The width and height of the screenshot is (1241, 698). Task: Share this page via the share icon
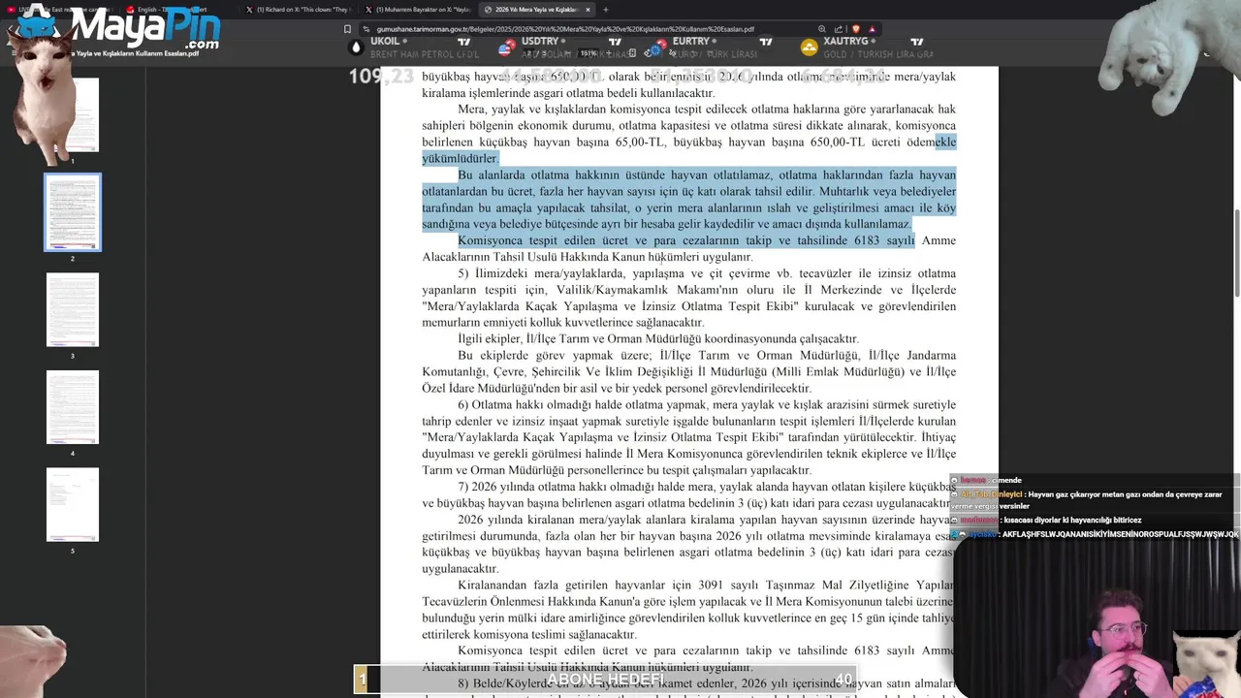[841, 29]
